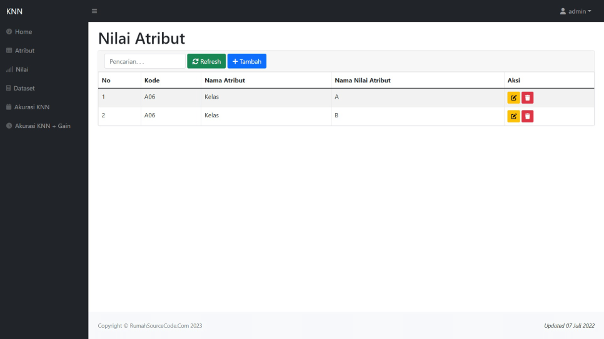Open the Dataset menu item
Viewport: 604px width, 339px height.
click(x=24, y=88)
